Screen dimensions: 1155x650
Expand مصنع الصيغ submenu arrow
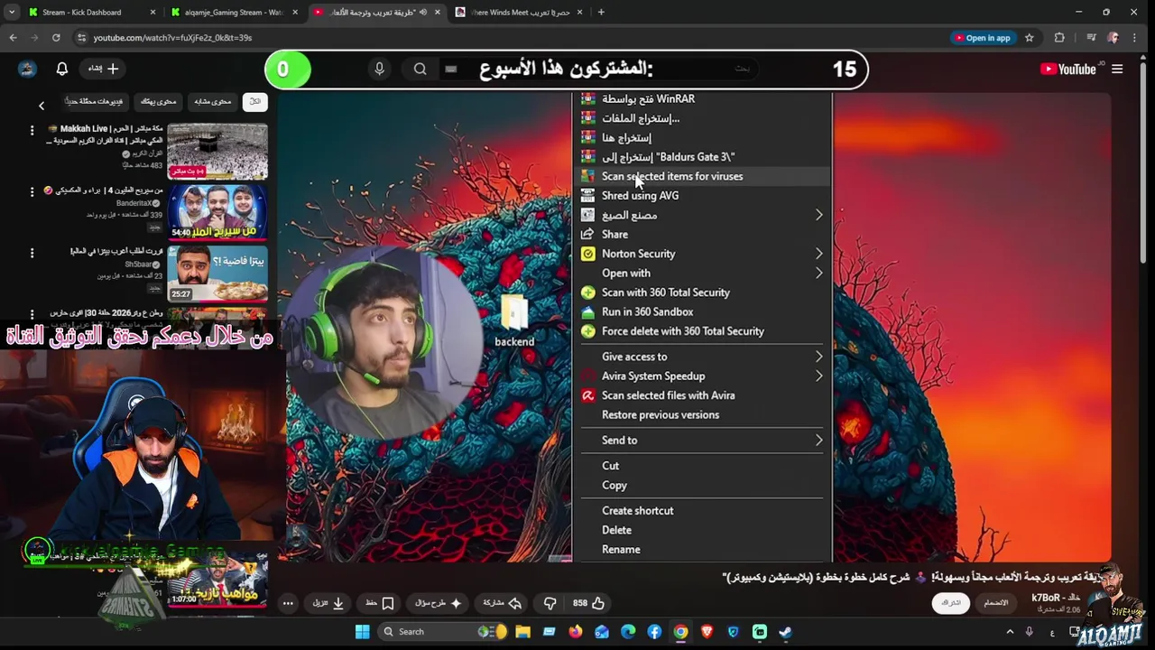click(x=818, y=215)
